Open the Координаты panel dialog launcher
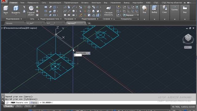This screenshot has height=111, width=197. [138, 19]
